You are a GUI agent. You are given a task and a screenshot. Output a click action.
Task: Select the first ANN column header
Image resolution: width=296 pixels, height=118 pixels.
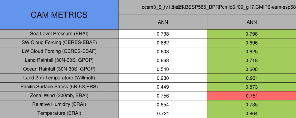163,22
